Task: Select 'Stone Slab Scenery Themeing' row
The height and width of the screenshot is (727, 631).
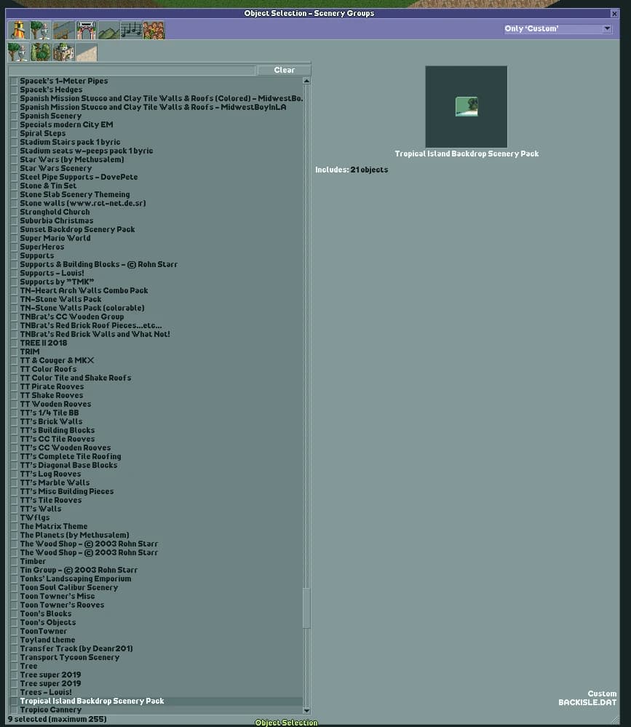Action: (x=156, y=195)
